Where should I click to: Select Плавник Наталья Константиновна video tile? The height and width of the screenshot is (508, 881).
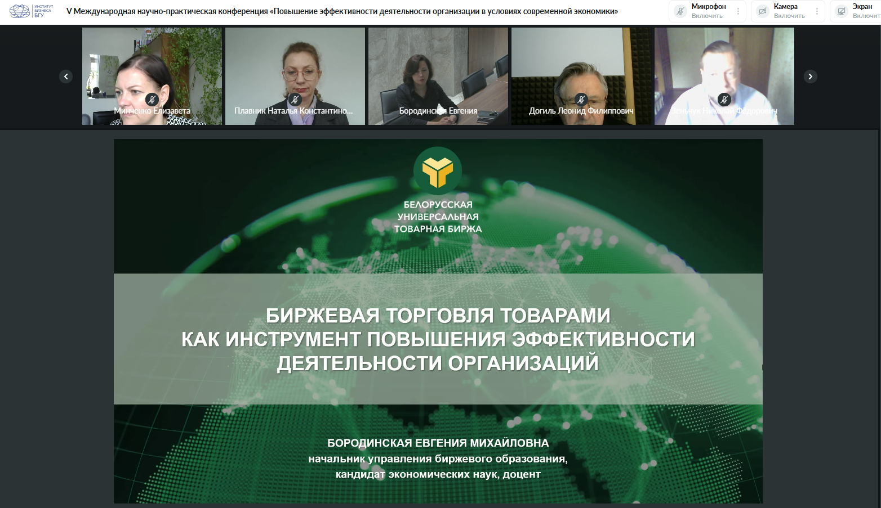pos(295,76)
